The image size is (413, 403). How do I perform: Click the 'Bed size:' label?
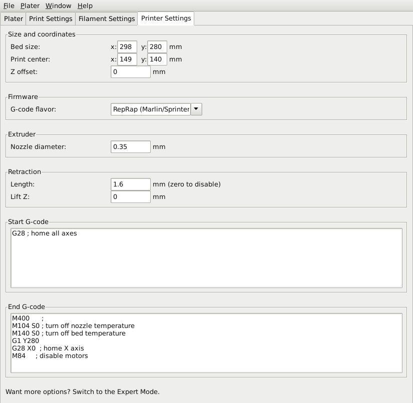pyautogui.click(x=26, y=47)
